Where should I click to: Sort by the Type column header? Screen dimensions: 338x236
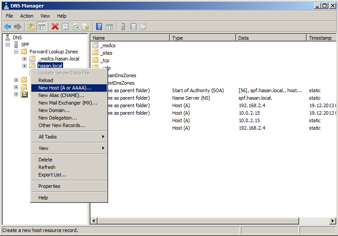pos(203,38)
